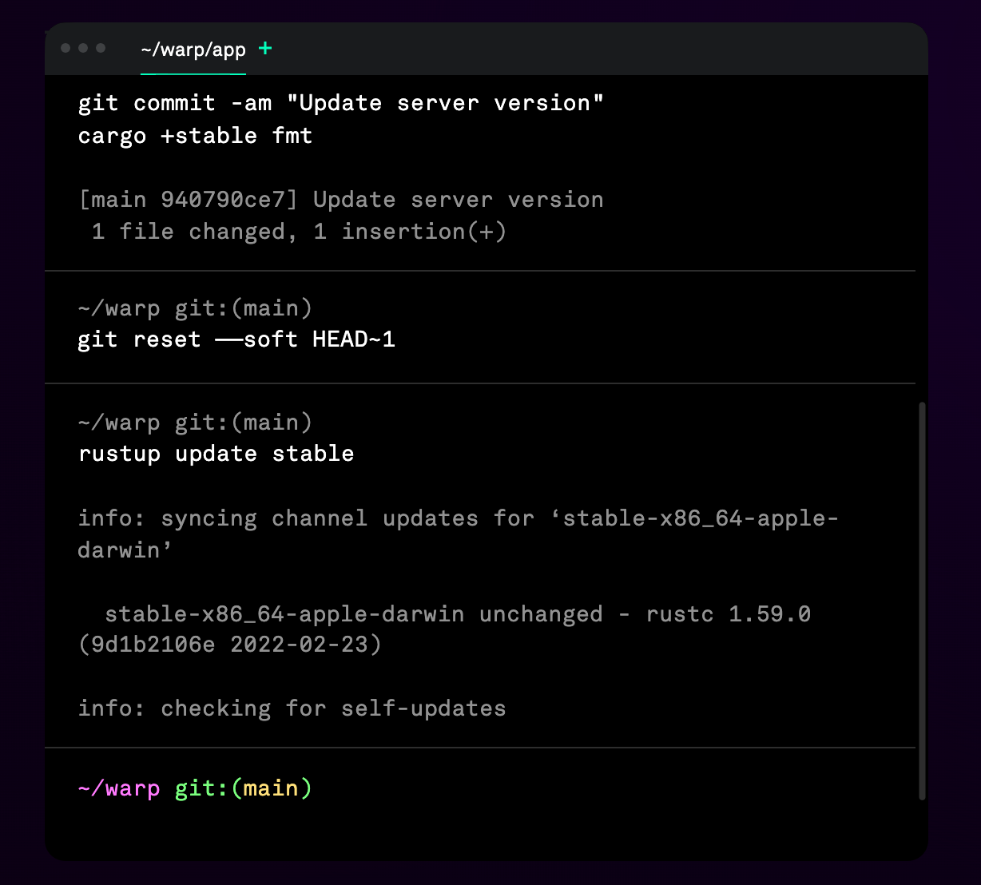Click the (9d1b2106e 2022-02-23) build text
The width and height of the screenshot is (981, 885).
[x=230, y=644]
